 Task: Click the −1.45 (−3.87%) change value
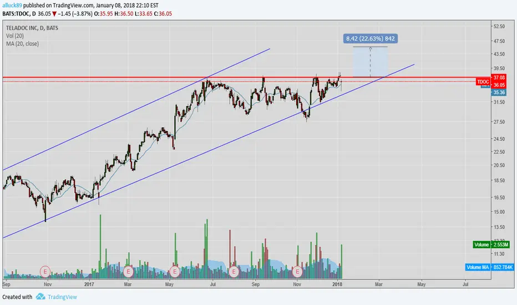(x=75, y=14)
